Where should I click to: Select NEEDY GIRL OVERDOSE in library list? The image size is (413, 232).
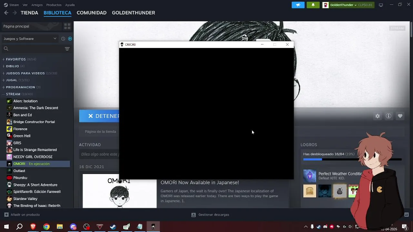(33, 157)
